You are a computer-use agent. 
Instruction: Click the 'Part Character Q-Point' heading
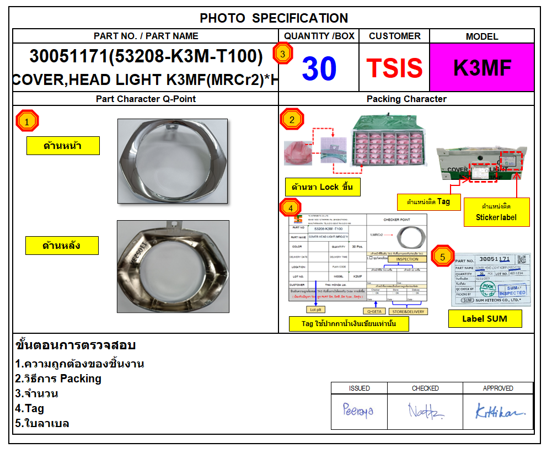(146, 99)
